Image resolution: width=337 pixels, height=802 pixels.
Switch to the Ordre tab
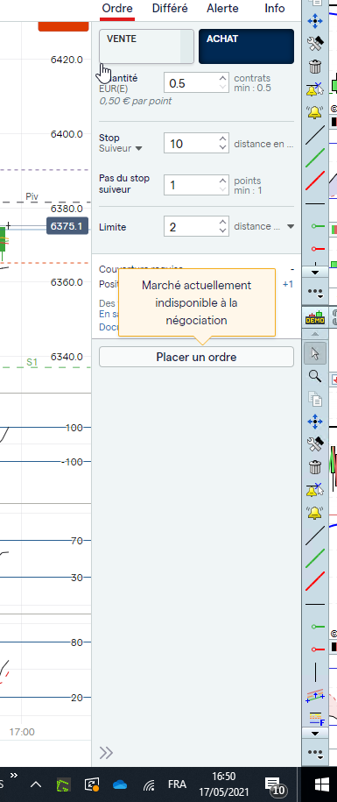(117, 8)
